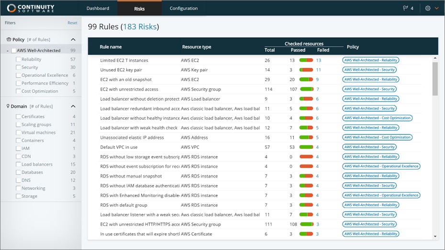
Task: Click policy tag on Unused EC2 key pair row
Action: click(369, 70)
